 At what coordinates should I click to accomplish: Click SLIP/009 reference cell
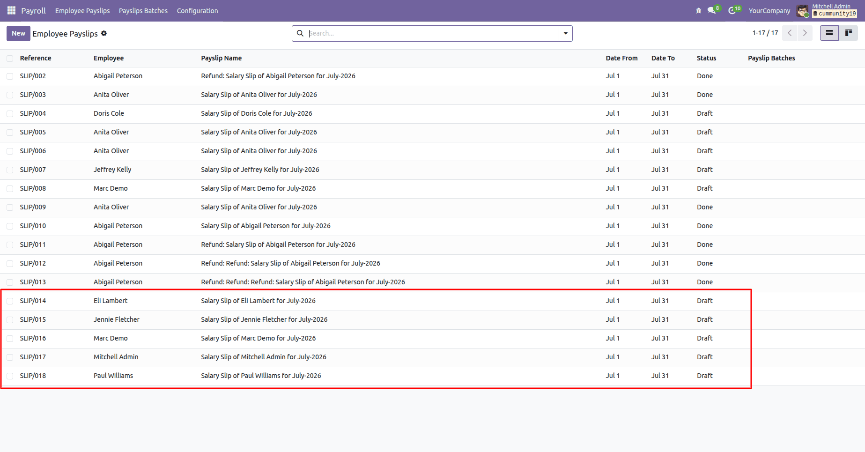[33, 207]
